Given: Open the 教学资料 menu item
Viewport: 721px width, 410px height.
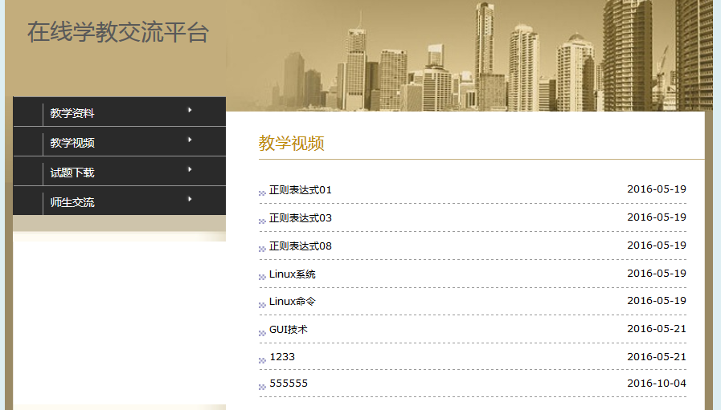Looking at the screenshot, I should (x=120, y=112).
